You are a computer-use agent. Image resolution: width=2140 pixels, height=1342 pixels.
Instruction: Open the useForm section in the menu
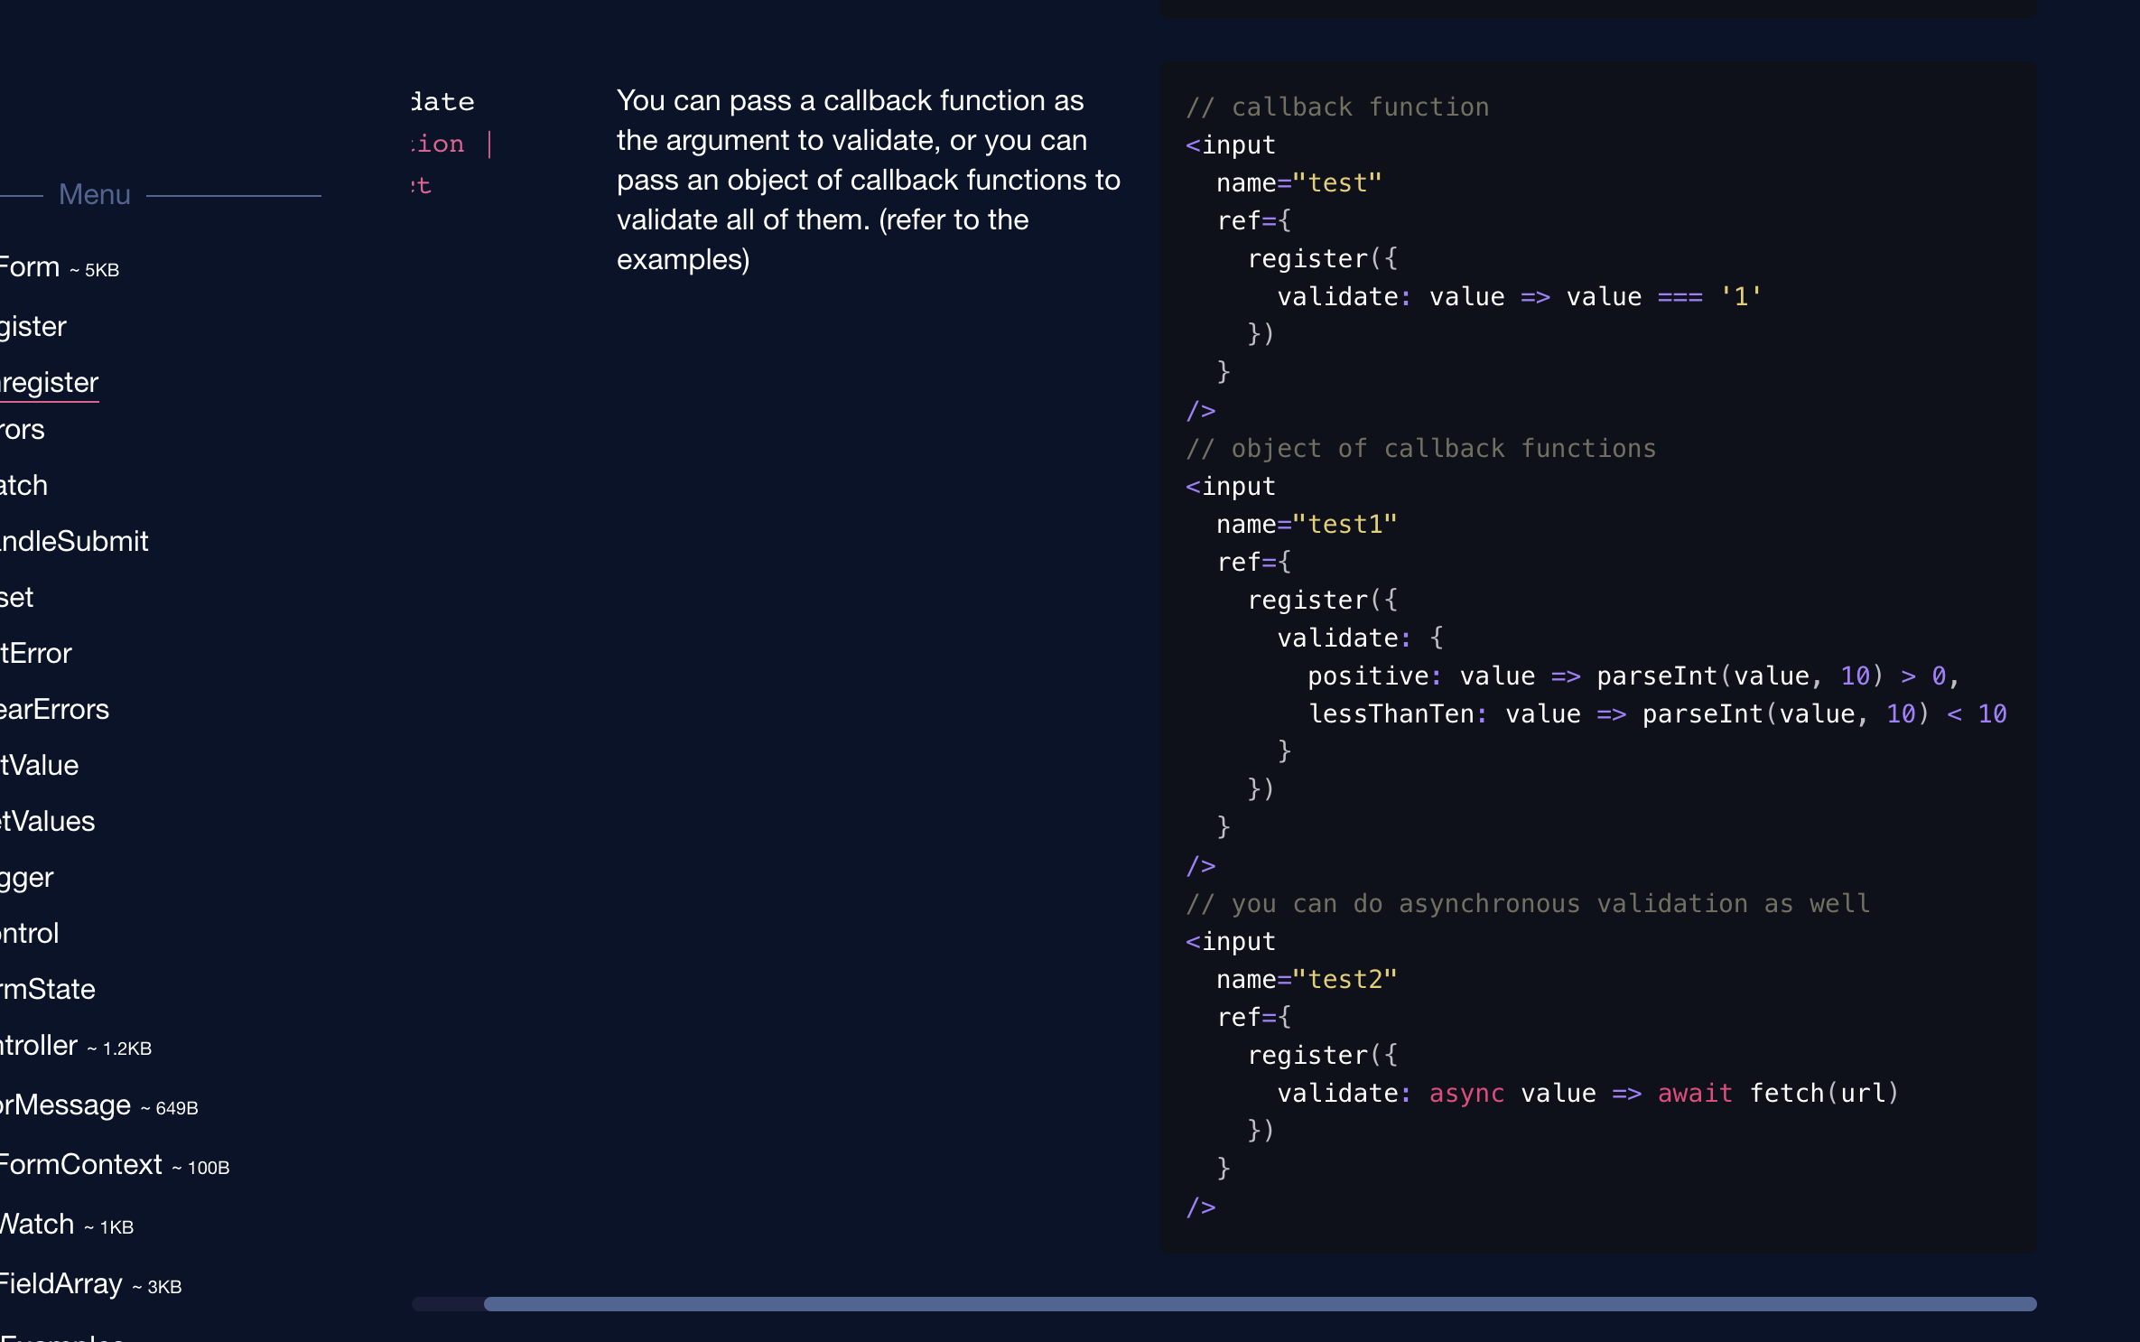click(x=32, y=266)
